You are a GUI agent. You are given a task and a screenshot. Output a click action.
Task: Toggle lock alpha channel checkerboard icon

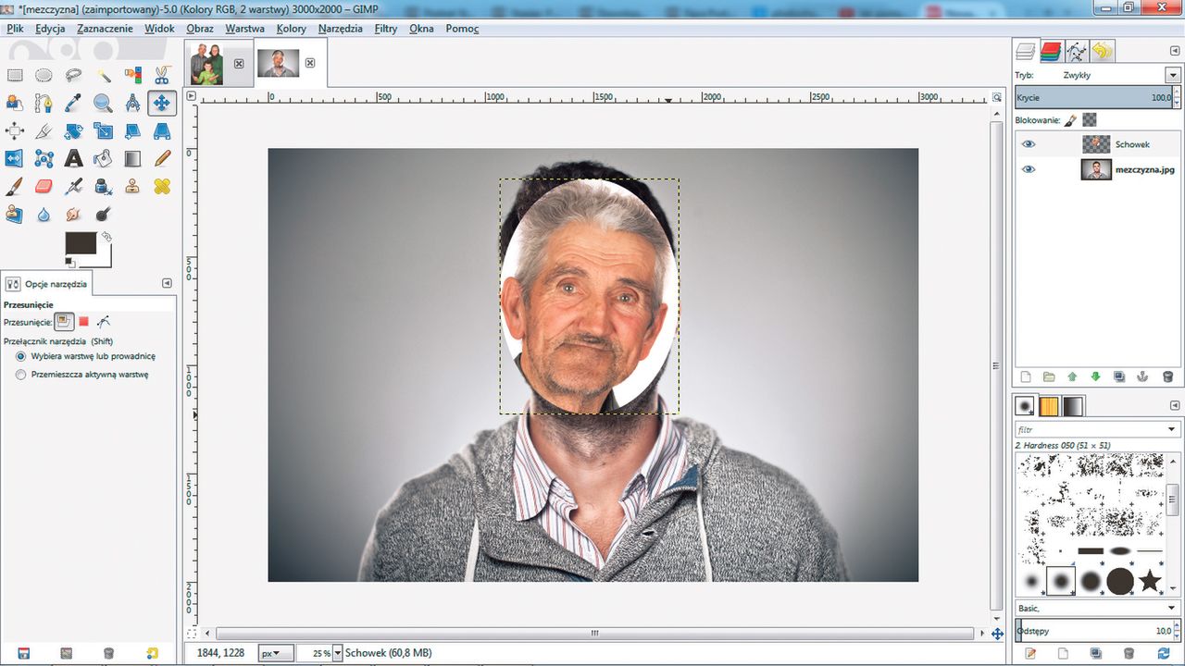point(1090,120)
